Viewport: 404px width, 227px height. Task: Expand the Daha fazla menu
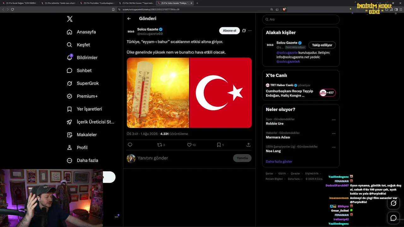82,160
